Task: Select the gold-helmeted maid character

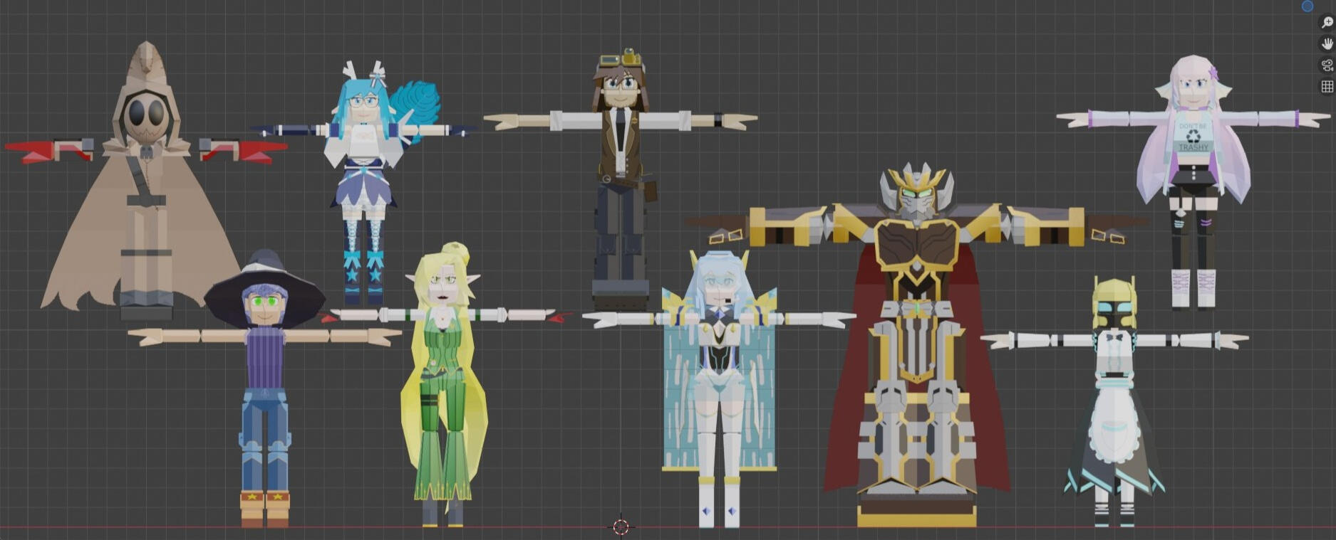Action: click(1114, 402)
